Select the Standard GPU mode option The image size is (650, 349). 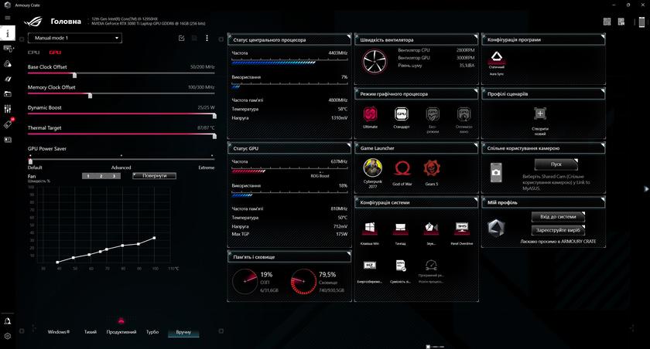pyautogui.click(x=401, y=115)
